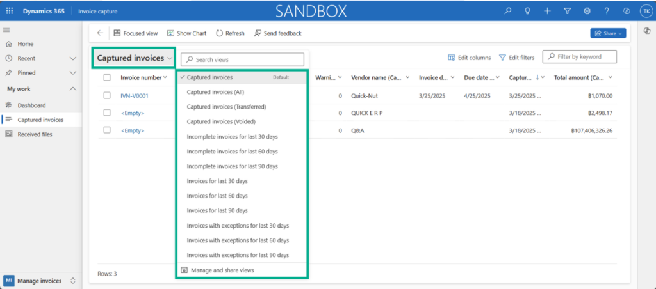Expand the Recent section chevron
The height and width of the screenshot is (289, 656).
73,58
